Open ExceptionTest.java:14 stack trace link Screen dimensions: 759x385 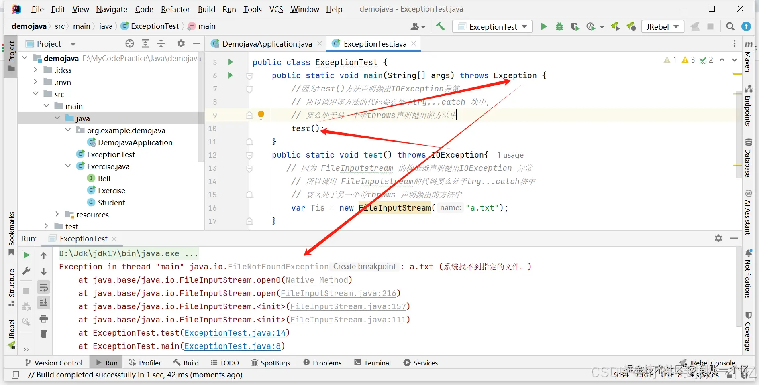point(235,333)
